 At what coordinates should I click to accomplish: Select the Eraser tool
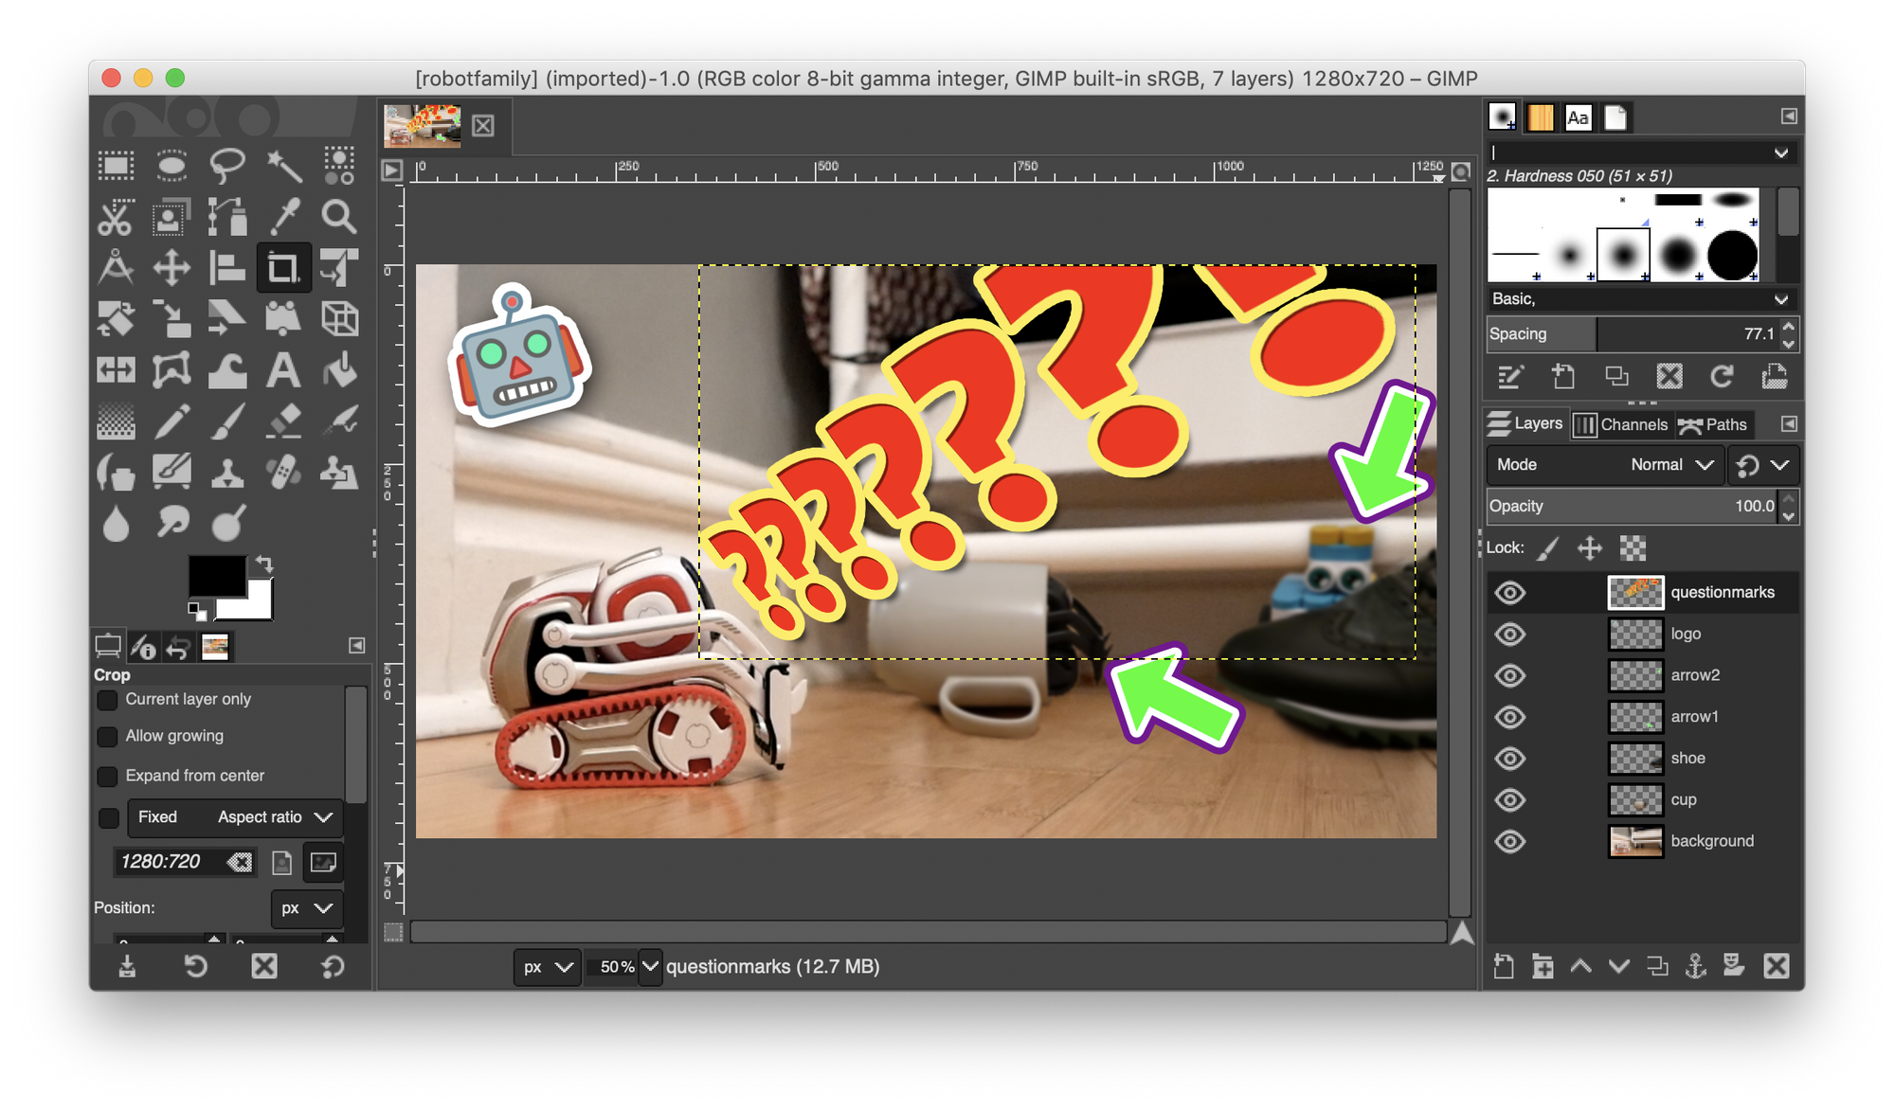tap(283, 421)
